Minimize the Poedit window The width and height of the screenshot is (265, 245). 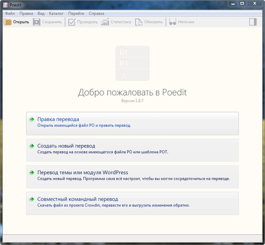click(x=233, y=4)
